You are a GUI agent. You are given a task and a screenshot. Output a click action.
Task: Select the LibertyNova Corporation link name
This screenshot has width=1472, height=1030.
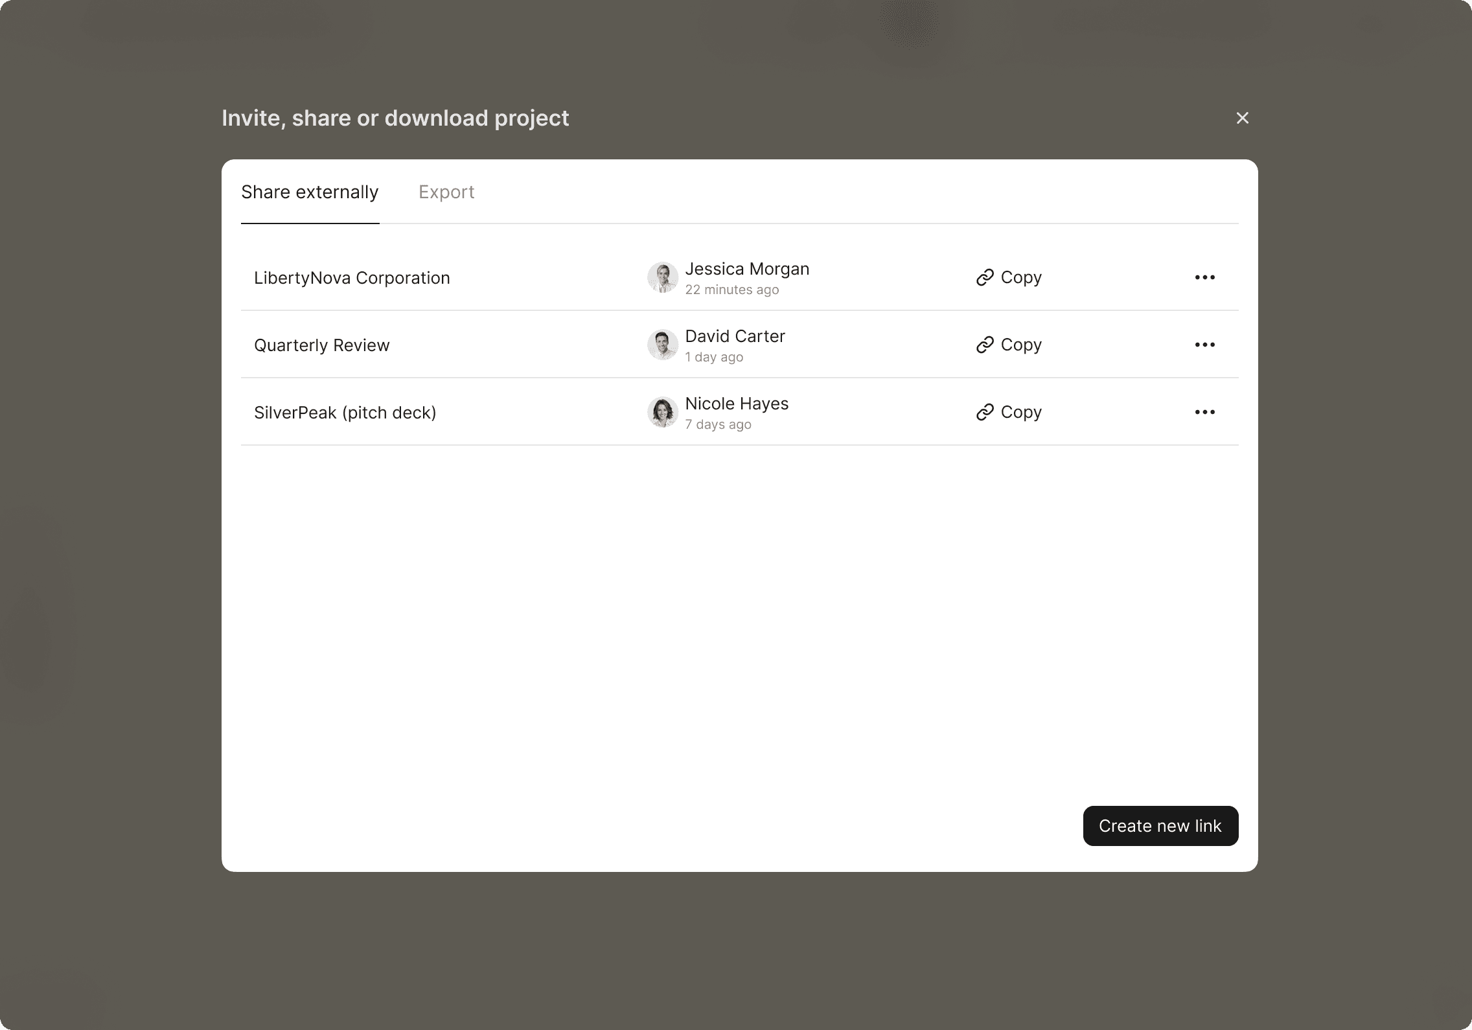click(x=352, y=278)
